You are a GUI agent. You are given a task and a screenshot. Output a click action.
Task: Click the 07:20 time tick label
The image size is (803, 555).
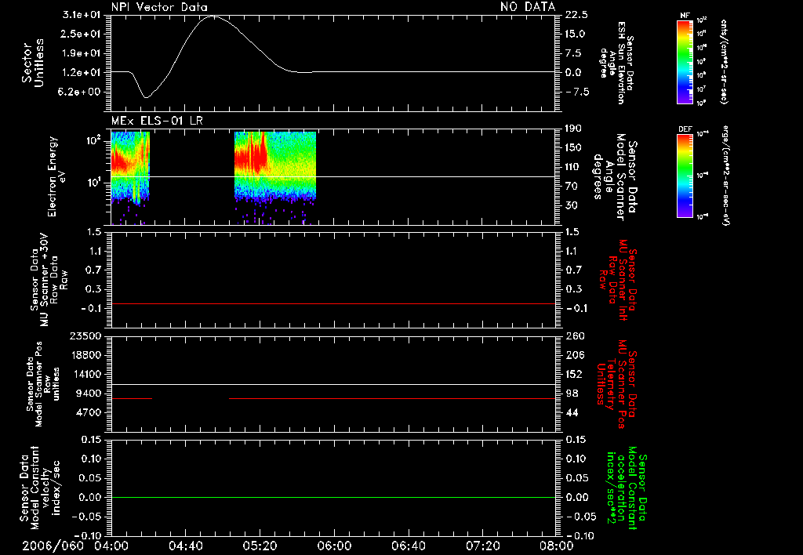(483, 546)
